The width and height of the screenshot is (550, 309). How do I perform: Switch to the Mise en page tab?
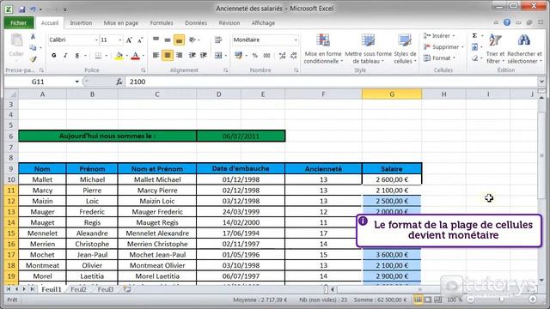coord(121,23)
